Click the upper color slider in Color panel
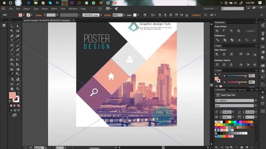Image resolution: width=266 pixels, height=149 pixels. click(237, 76)
